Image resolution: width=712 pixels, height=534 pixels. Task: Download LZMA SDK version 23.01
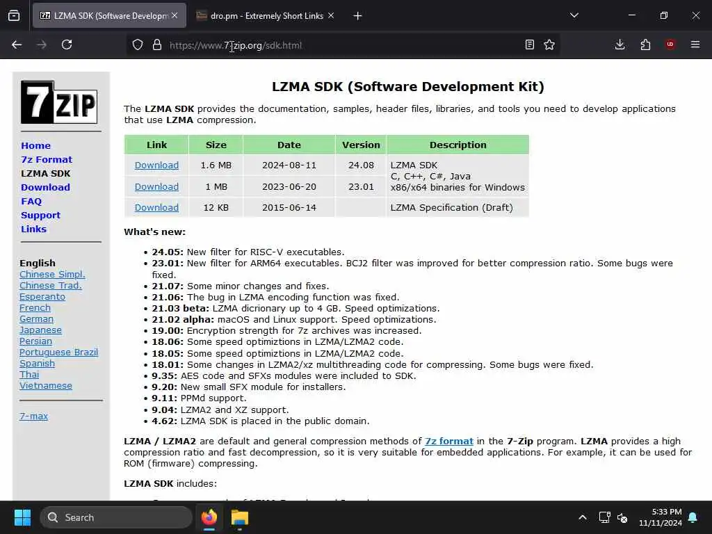click(x=156, y=186)
